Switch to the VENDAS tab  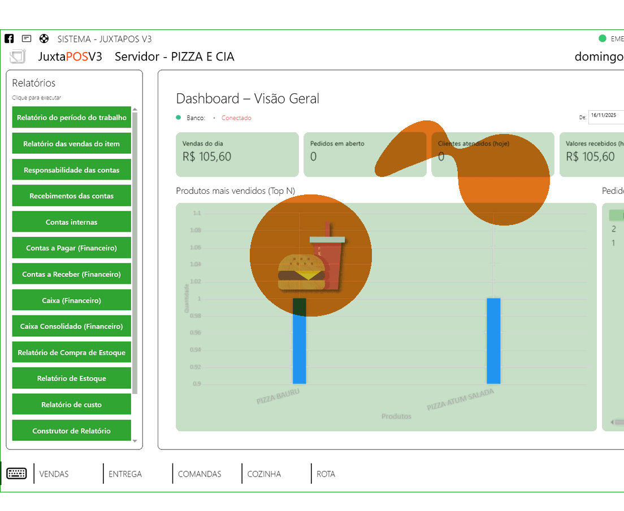[54, 474]
